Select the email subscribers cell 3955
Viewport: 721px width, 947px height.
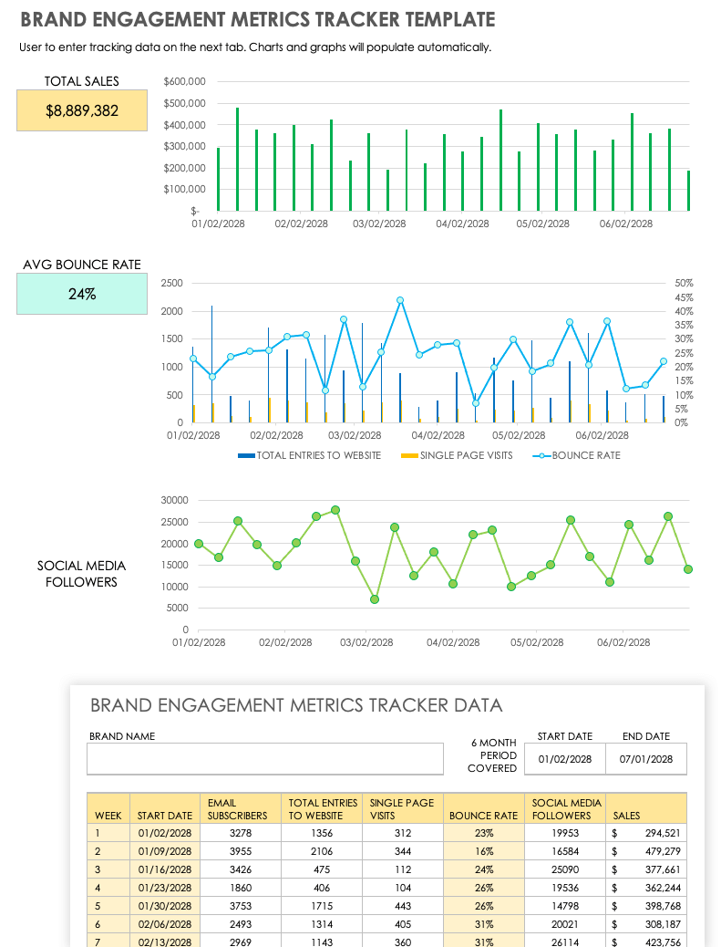[240, 851]
